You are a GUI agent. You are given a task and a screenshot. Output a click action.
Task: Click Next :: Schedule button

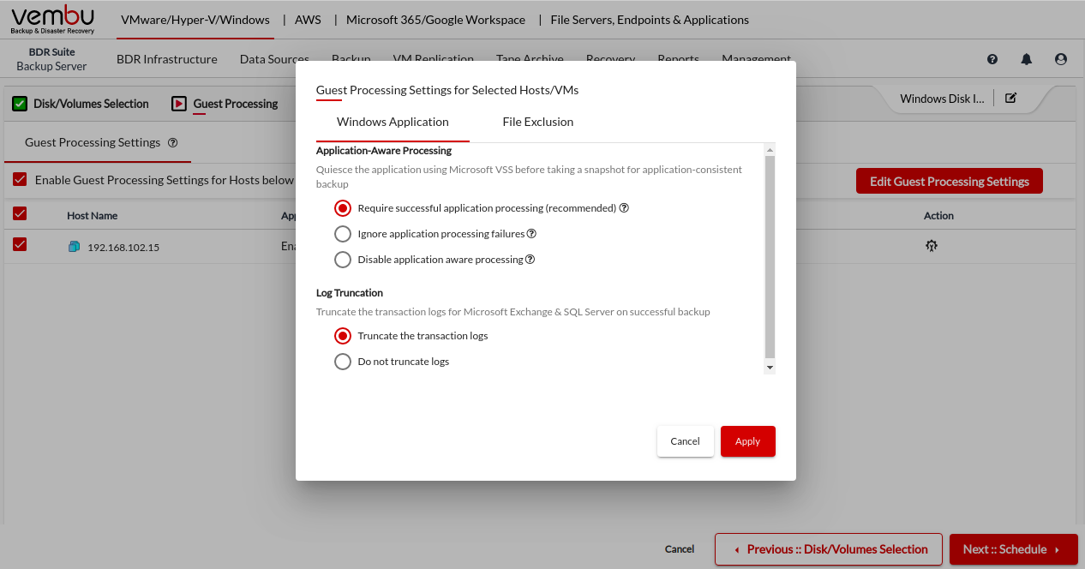pos(1012,549)
